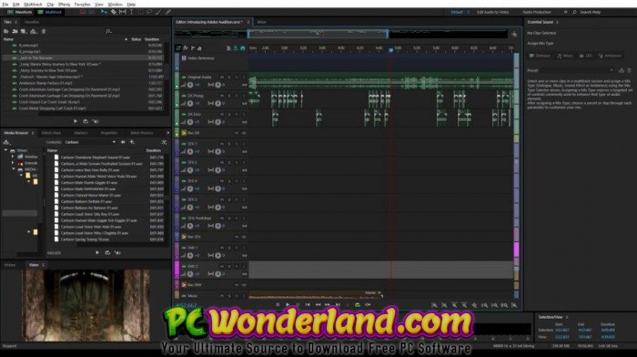The image size is (637, 357).
Task: Open the Files panel menu icon
Action: point(15,22)
